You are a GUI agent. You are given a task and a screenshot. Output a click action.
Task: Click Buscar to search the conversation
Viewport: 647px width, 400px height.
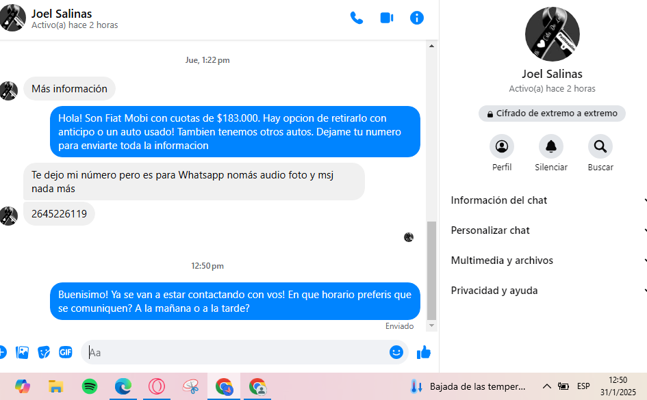point(600,146)
